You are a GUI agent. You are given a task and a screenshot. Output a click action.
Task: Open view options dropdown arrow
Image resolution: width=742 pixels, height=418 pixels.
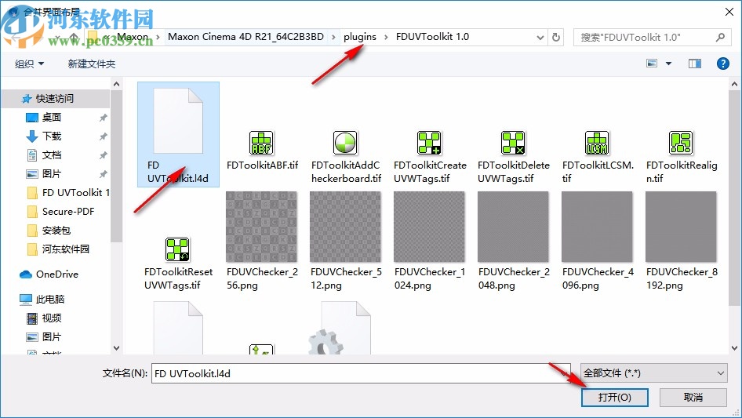pos(668,64)
